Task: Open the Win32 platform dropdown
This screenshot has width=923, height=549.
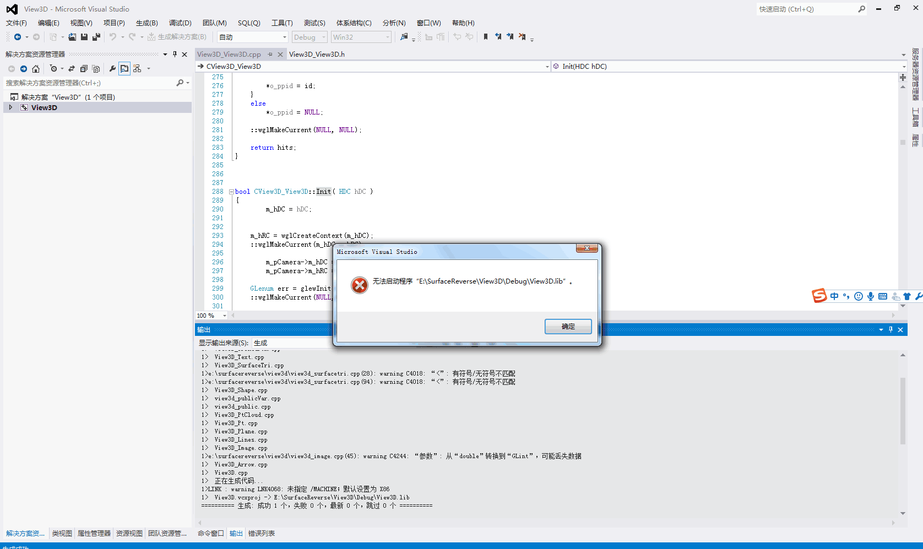Action: pyautogui.click(x=361, y=37)
